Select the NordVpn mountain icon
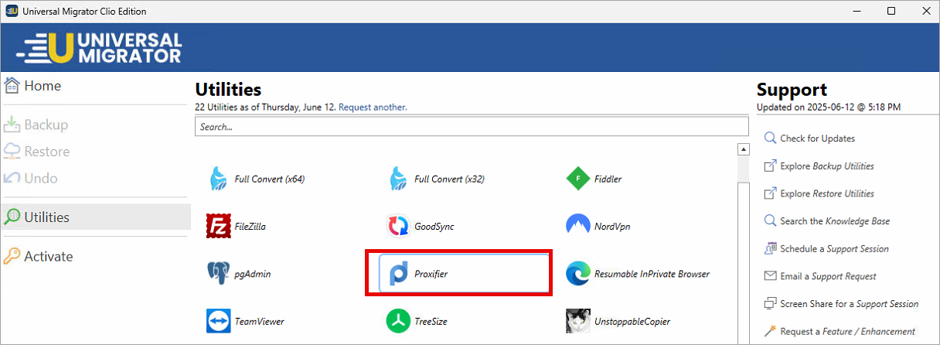Viewport: 940px width, 345px height. (578, 227)
